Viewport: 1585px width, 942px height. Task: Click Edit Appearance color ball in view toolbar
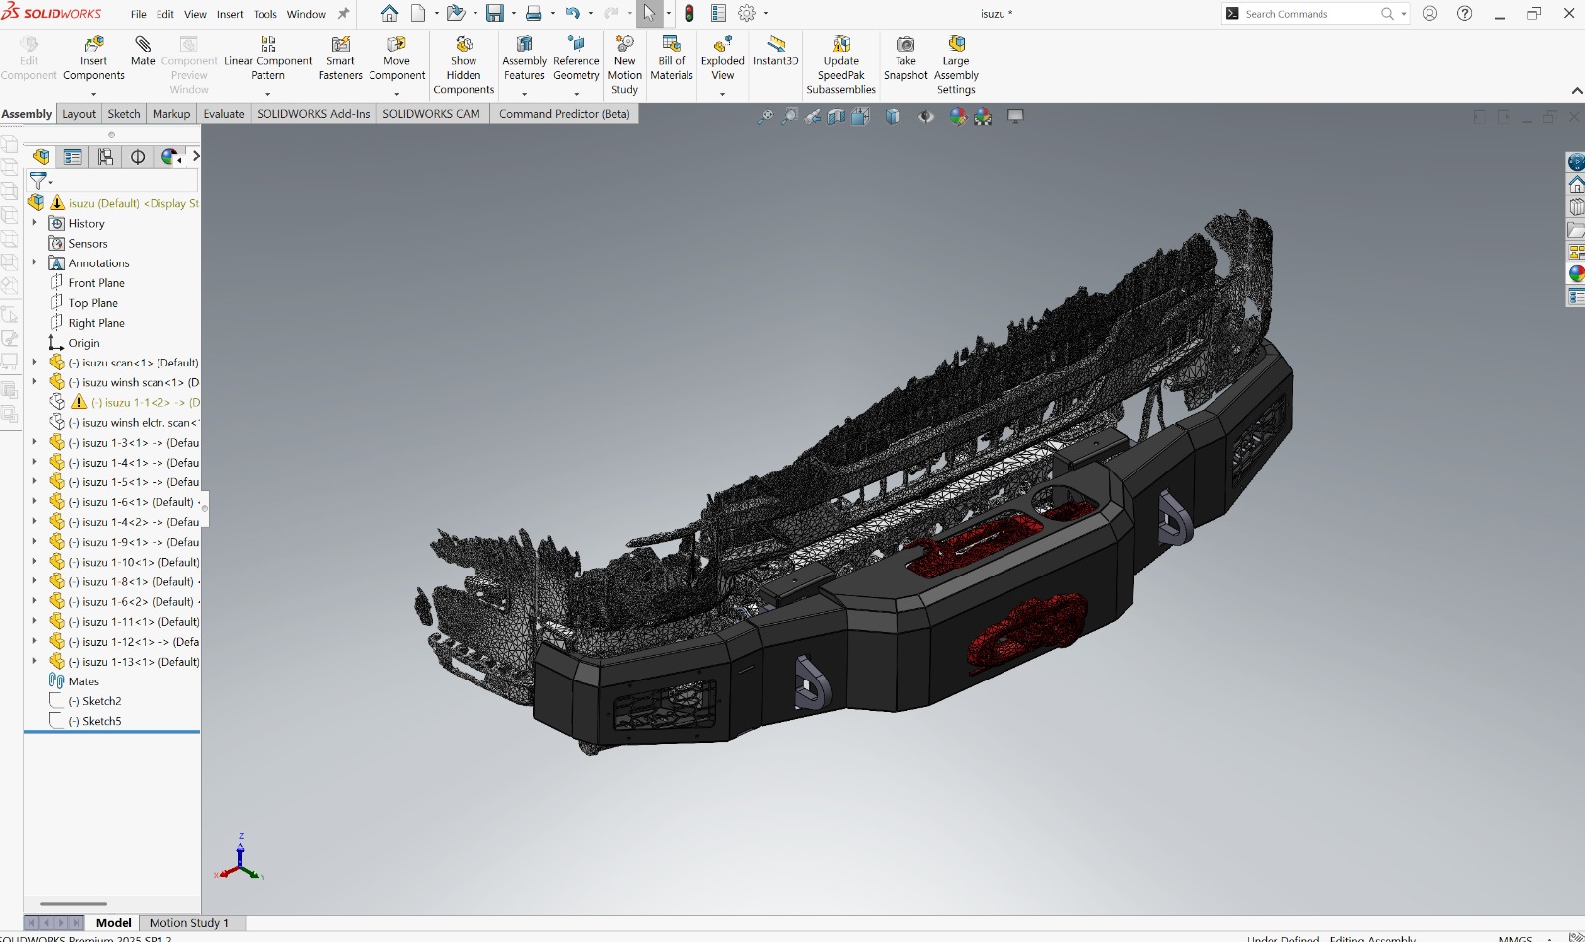coord(957,117)
